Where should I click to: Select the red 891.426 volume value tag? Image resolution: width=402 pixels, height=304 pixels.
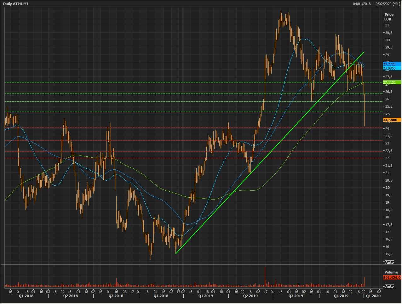(x=392, y=278)
